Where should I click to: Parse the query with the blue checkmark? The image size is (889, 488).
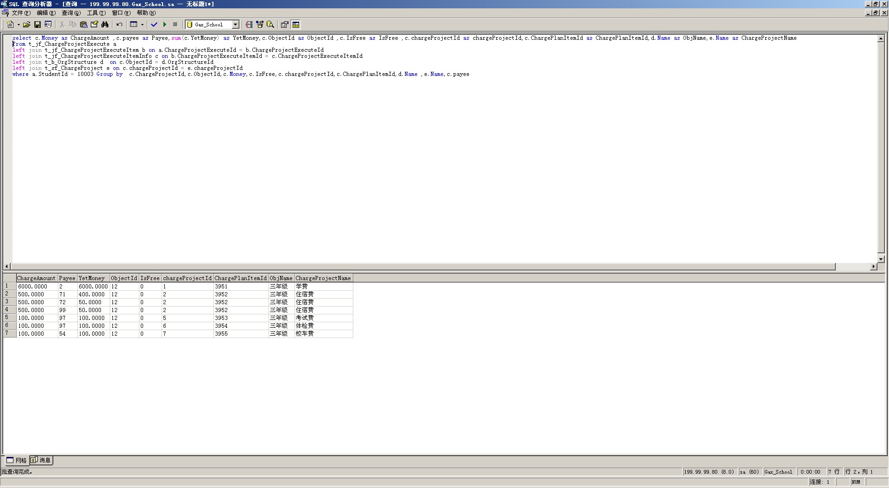(154, 25)
